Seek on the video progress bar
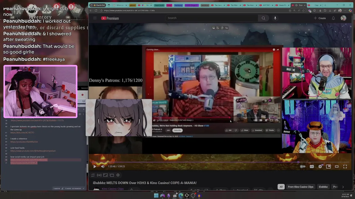 [x=221, y=162]
